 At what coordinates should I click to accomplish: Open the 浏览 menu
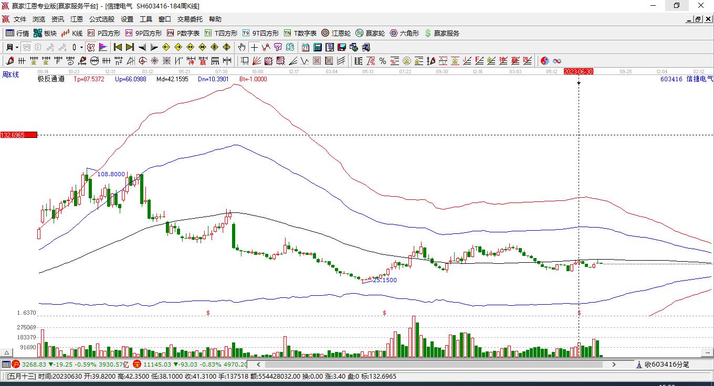coord(39,19)
